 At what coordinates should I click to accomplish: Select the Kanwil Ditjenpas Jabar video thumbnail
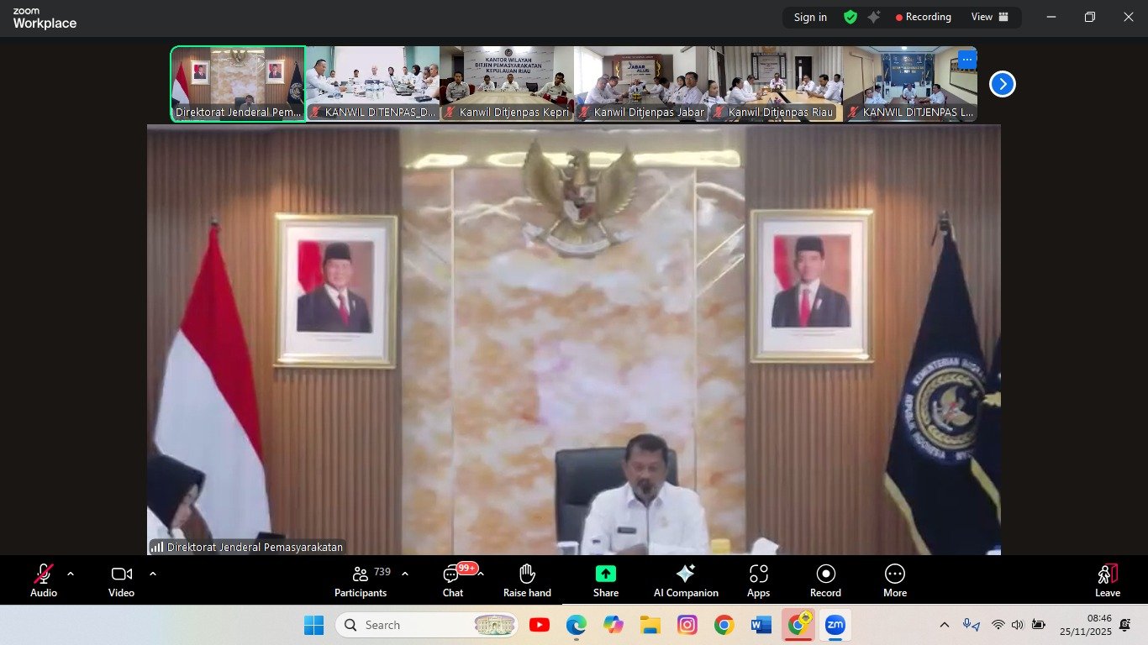coord(640,84)
